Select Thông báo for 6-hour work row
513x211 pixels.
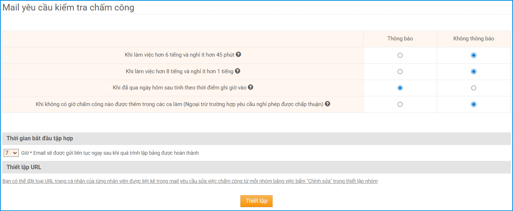point(400,55)
